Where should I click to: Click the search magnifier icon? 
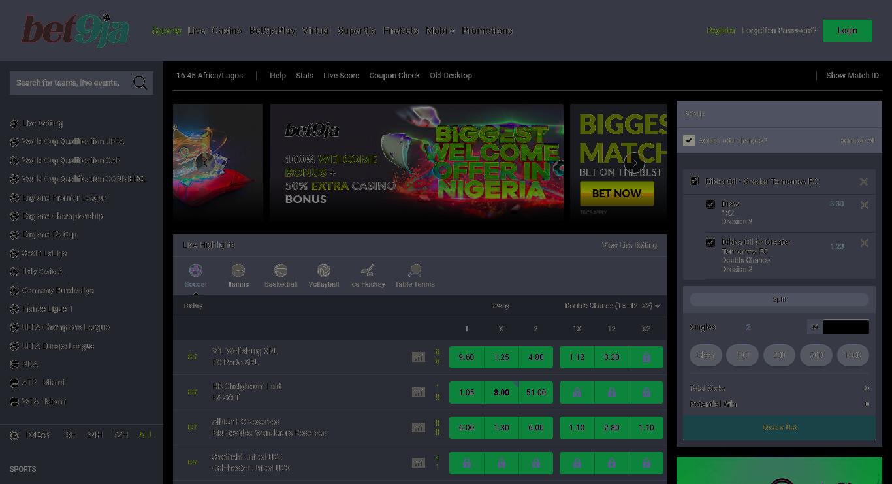tap(140, 83)
